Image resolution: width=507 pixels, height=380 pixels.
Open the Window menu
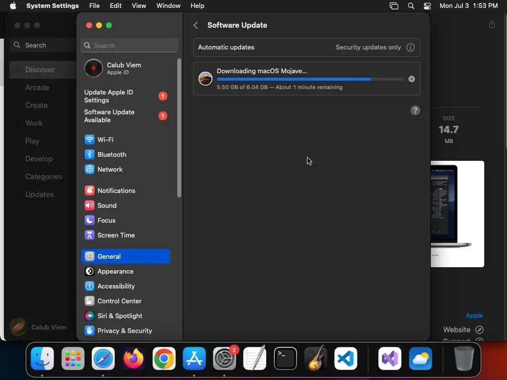168,6
